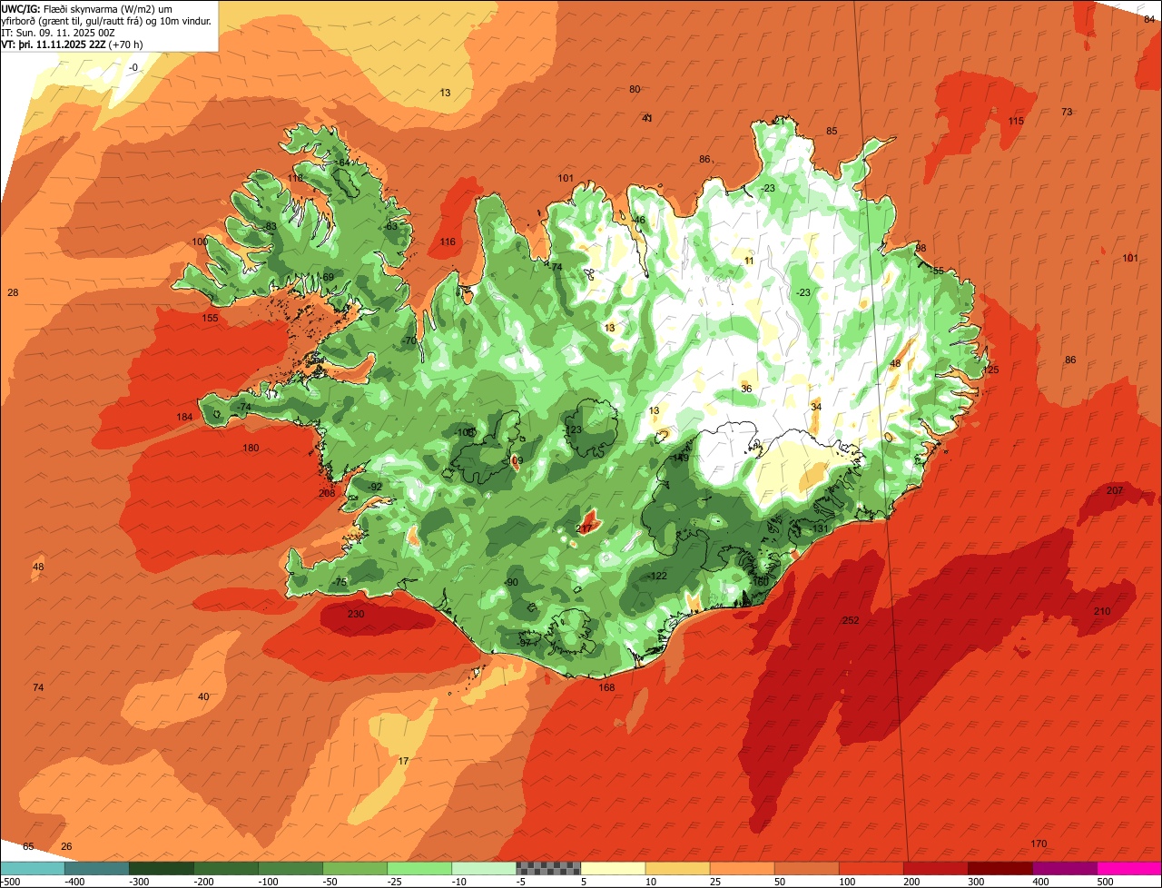Click the map value '-83' in northwest Westfjords
This screenshot has height=888, width=1162.
pos(269,226)
